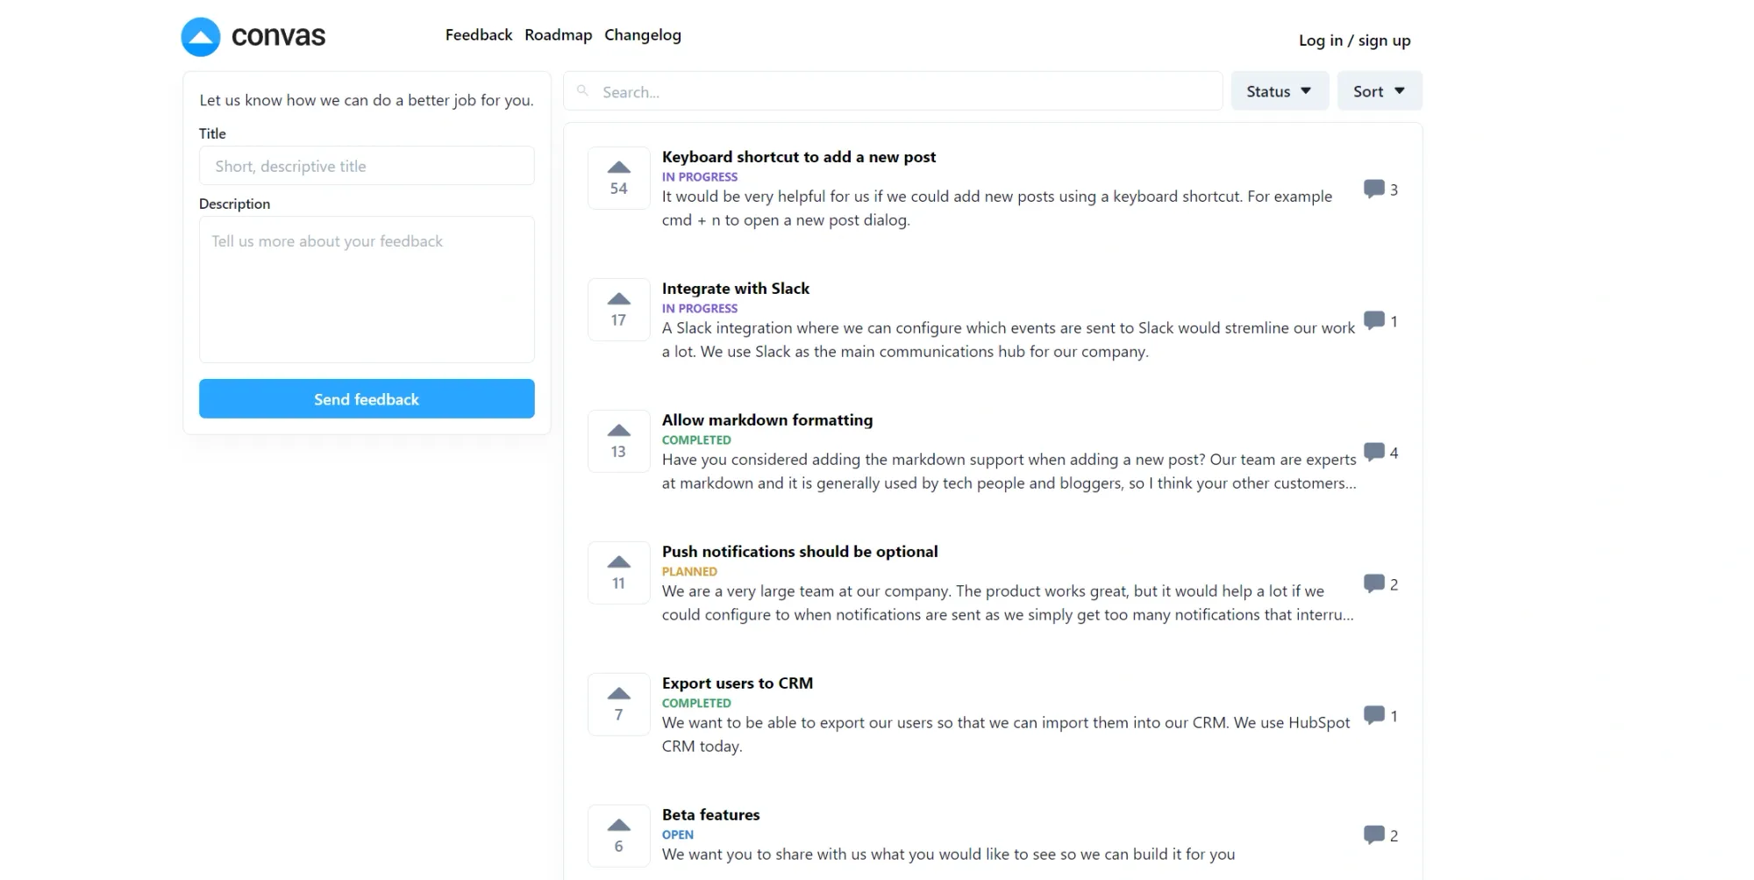Image resolution: width=1754 pixels, height=880 pixels.
Task: Click the PLANNED status label
Action: pos(689,572)
